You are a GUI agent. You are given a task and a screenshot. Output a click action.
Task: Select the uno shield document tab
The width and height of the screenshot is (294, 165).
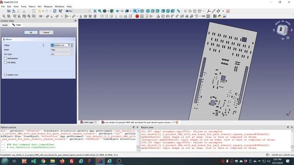(x=140, y=122)
